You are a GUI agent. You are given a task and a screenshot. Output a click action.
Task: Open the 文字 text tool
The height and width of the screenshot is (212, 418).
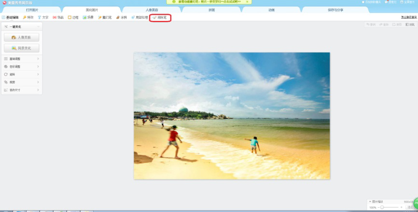[43, 17]
